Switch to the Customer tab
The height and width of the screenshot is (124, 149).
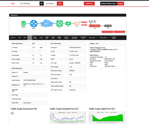(13, 38)
